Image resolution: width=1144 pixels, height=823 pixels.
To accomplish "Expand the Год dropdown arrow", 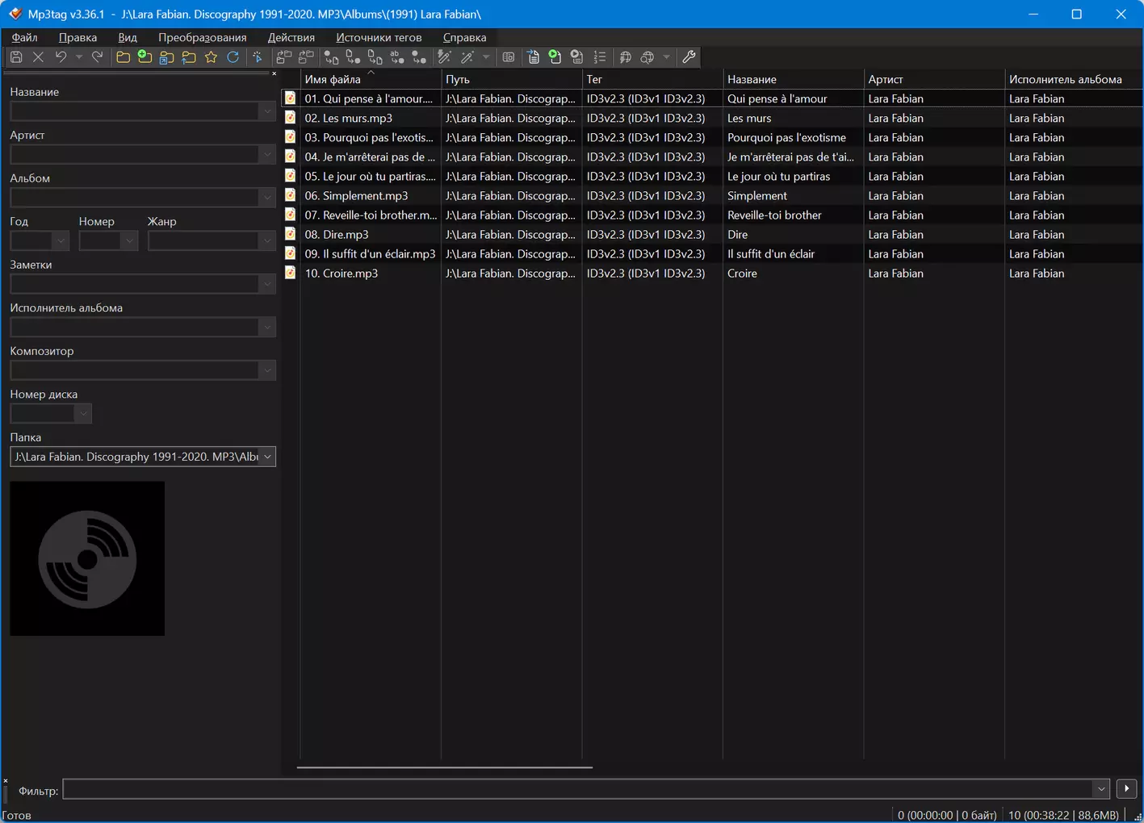I will (x=61, y=240).
